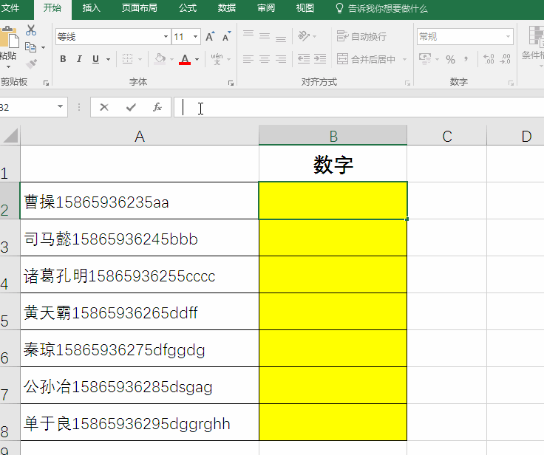Open 字体 group dialog launcher

231,83
